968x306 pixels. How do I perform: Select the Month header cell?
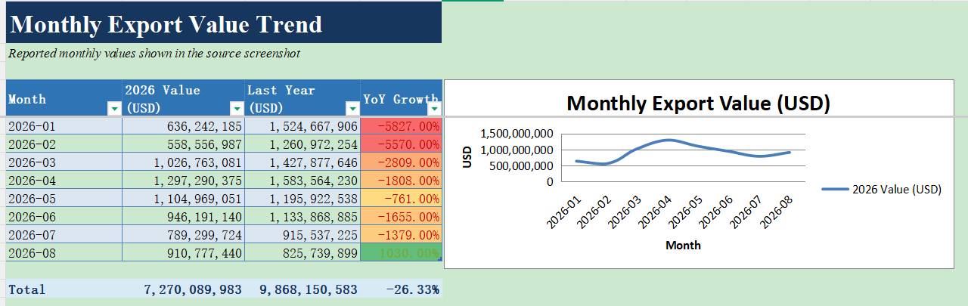tap(64, 99)
